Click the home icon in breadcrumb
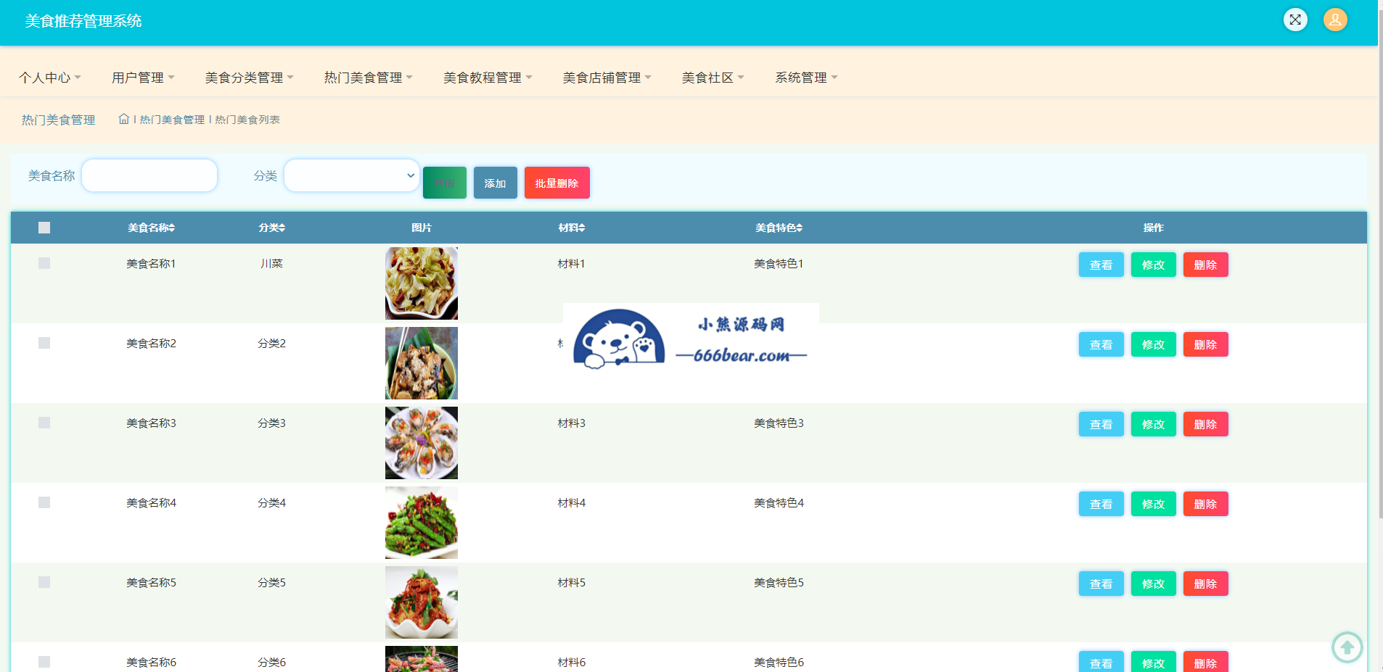 [124, 119]
